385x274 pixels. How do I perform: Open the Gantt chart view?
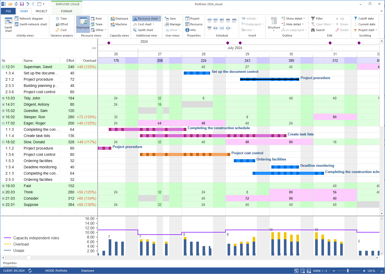[x=8, y=25]
